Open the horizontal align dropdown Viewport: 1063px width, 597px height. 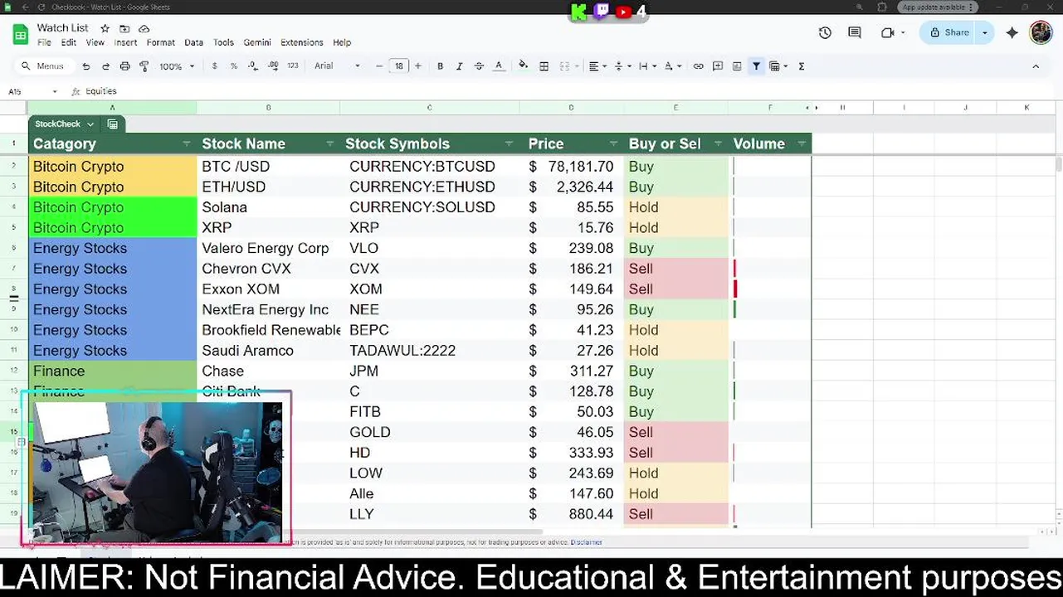click(x=597, y=66)
